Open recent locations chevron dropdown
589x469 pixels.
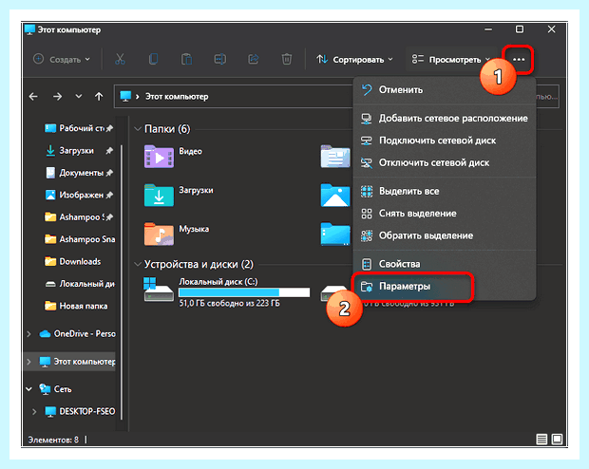point(78,97)
